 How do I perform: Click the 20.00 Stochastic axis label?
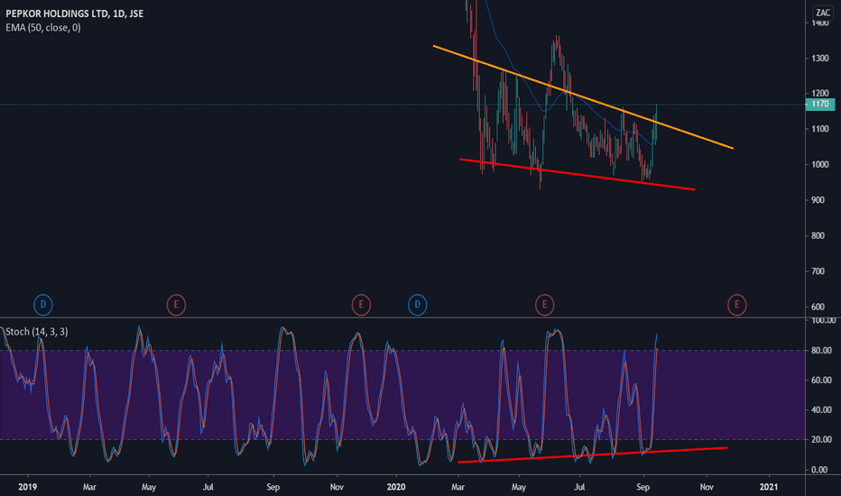click(x=822, y=440)
